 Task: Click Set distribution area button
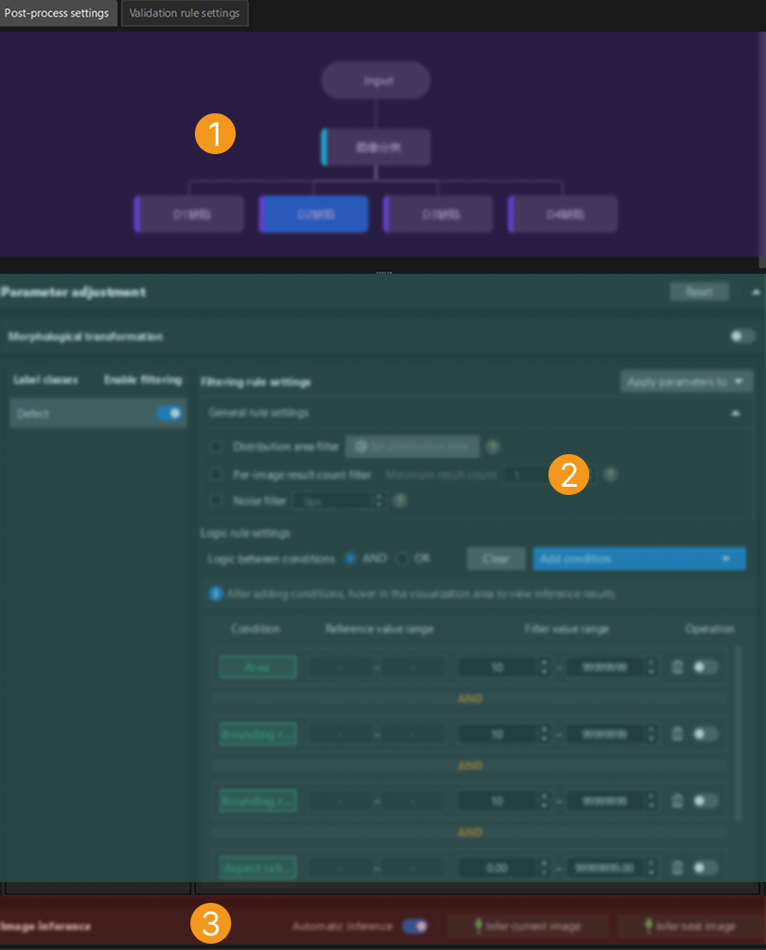coord(412,447)
